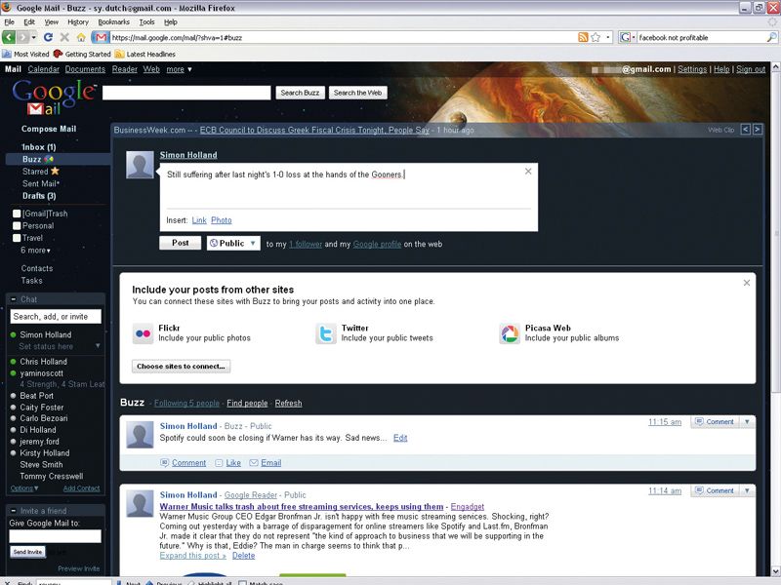Open Most Visited bookmarks toolbar item
Viewport: 781px width, 585px height.
[x=26, y=55]
